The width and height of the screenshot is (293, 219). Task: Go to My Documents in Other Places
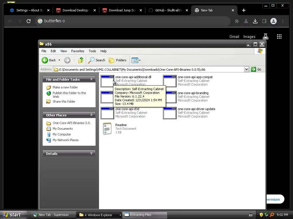tap(63, 129)
